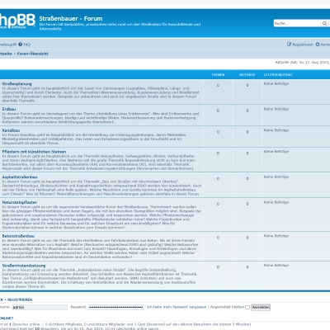Click the Anmelden login button
This screenshot has height=330, width=330.
[261, 307]
